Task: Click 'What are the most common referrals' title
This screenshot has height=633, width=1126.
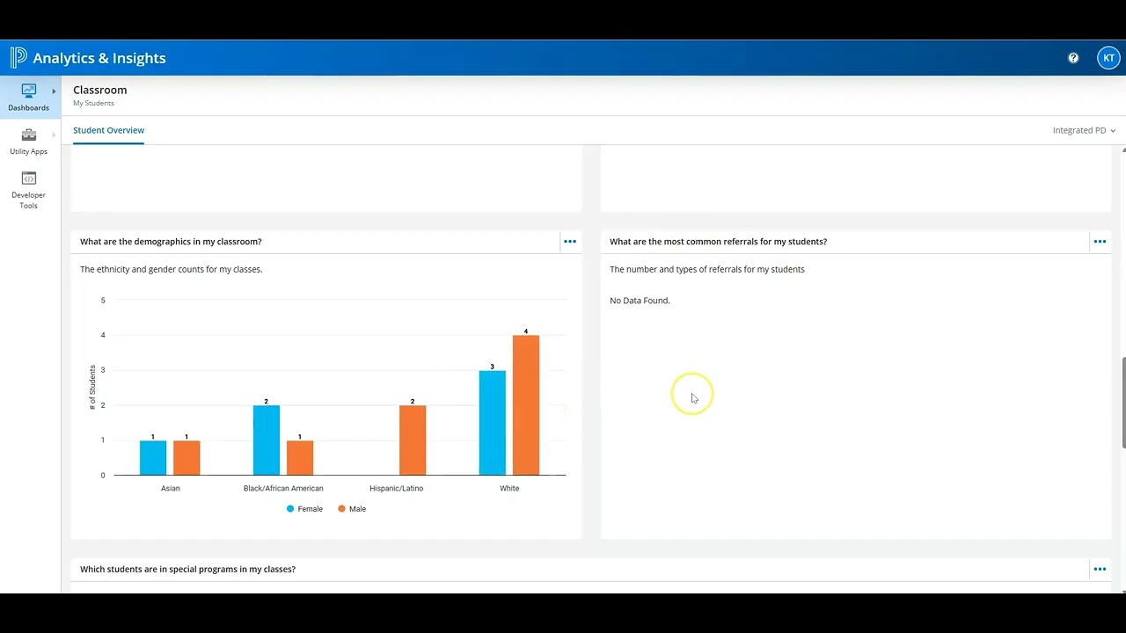Action: 718,242
